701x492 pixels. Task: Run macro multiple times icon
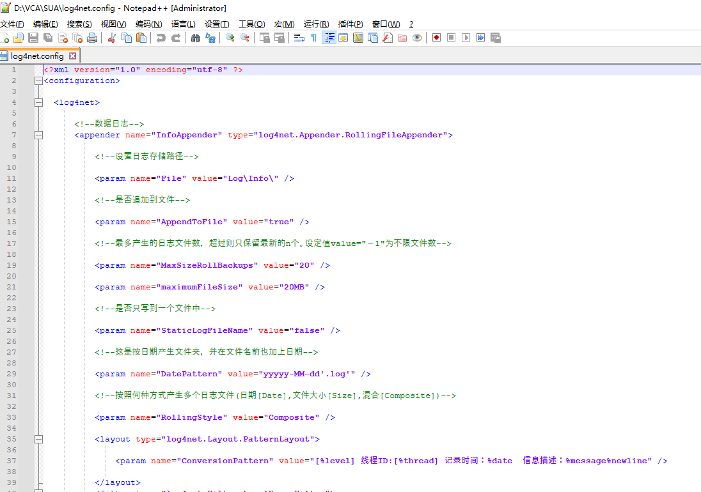[x=480, y=38]
